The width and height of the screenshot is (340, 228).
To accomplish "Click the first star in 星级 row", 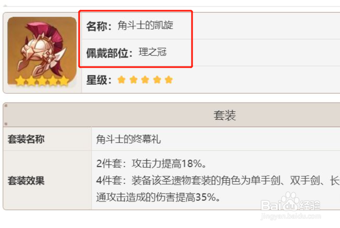I will click(x=121, y=80).
